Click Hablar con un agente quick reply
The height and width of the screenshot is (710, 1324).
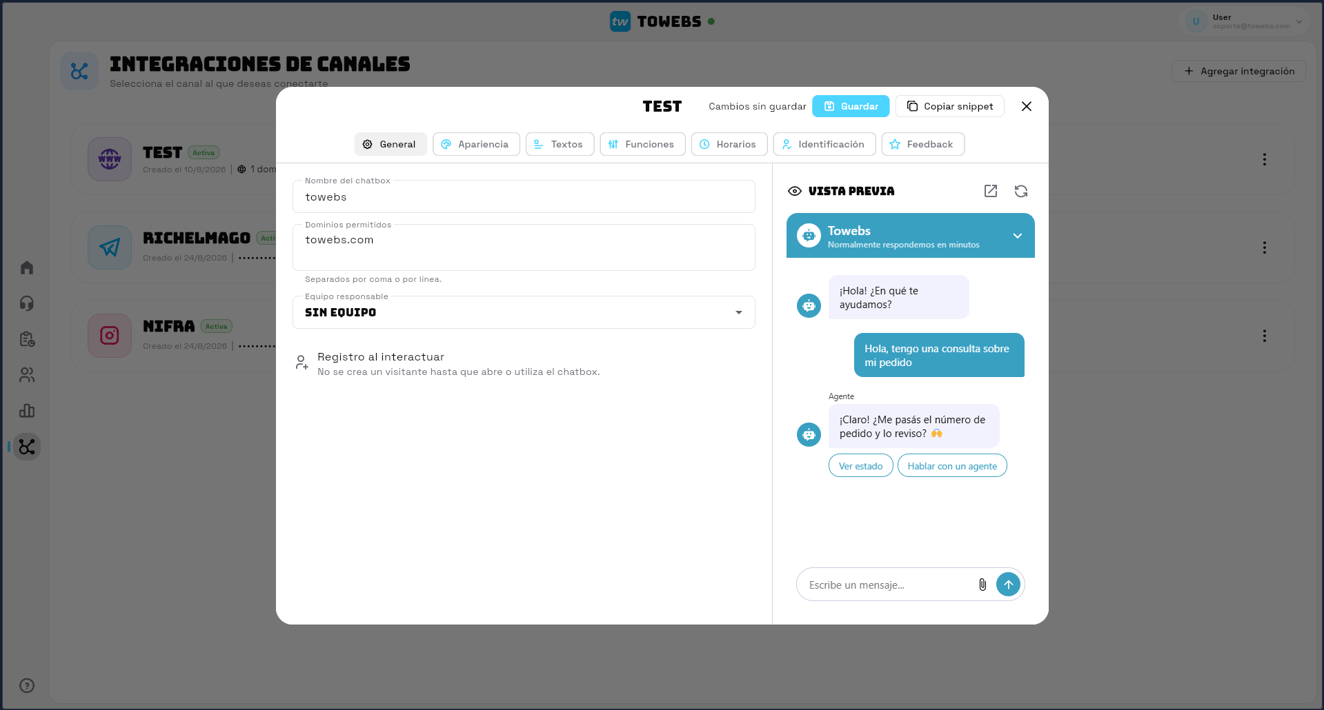coord(952,466)
